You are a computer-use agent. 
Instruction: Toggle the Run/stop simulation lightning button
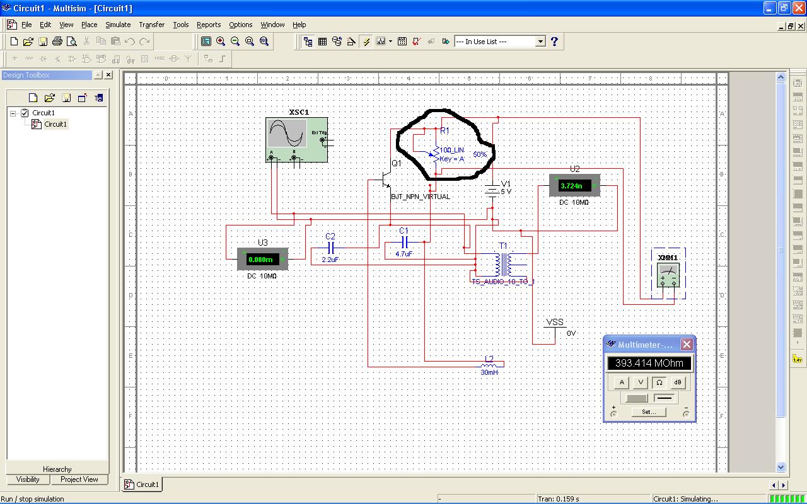366,42
